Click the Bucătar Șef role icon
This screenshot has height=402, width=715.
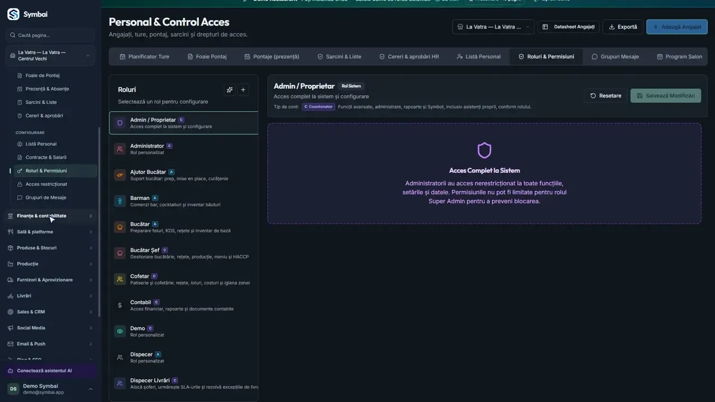pos(120,253)
